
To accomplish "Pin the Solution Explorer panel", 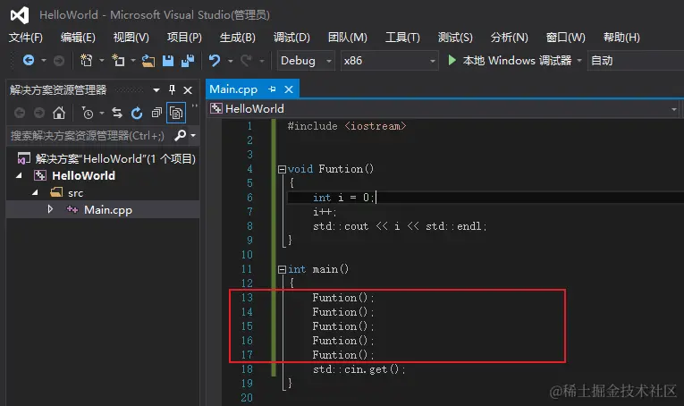I will click(172, 89).
